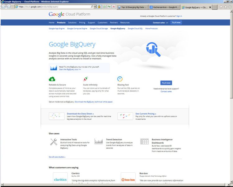Select Google BigQuery in the sub-navigation

(118, 28)
